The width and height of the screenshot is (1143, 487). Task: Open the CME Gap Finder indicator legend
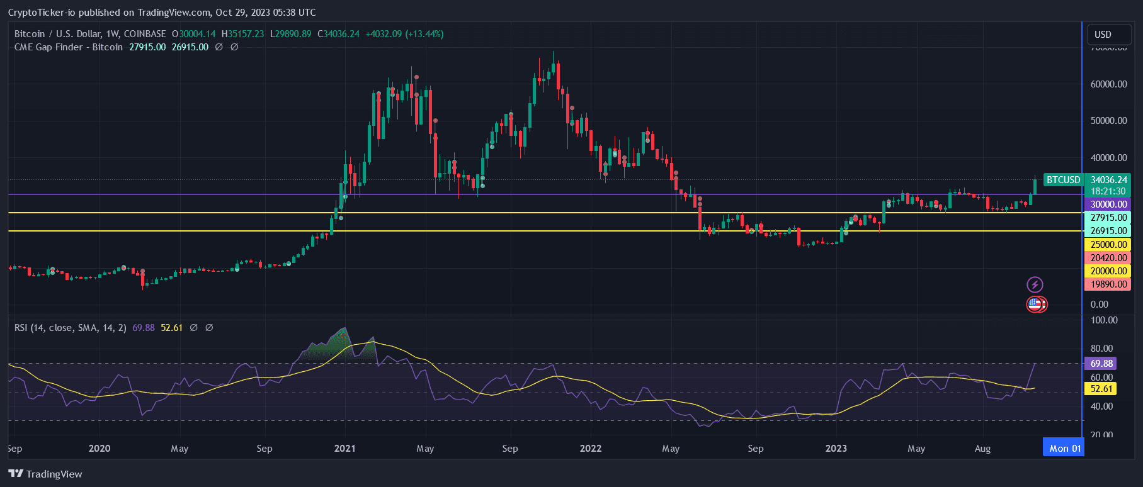[x=69, y=47]
